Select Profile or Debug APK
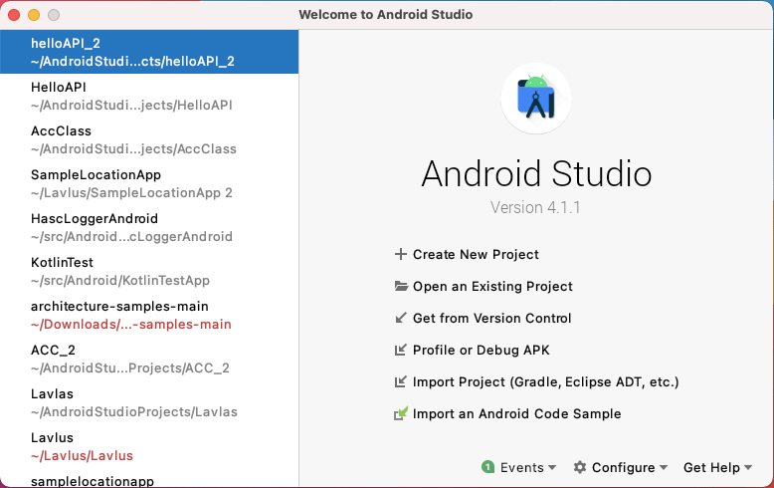774x488 pixels. (481, 351)
